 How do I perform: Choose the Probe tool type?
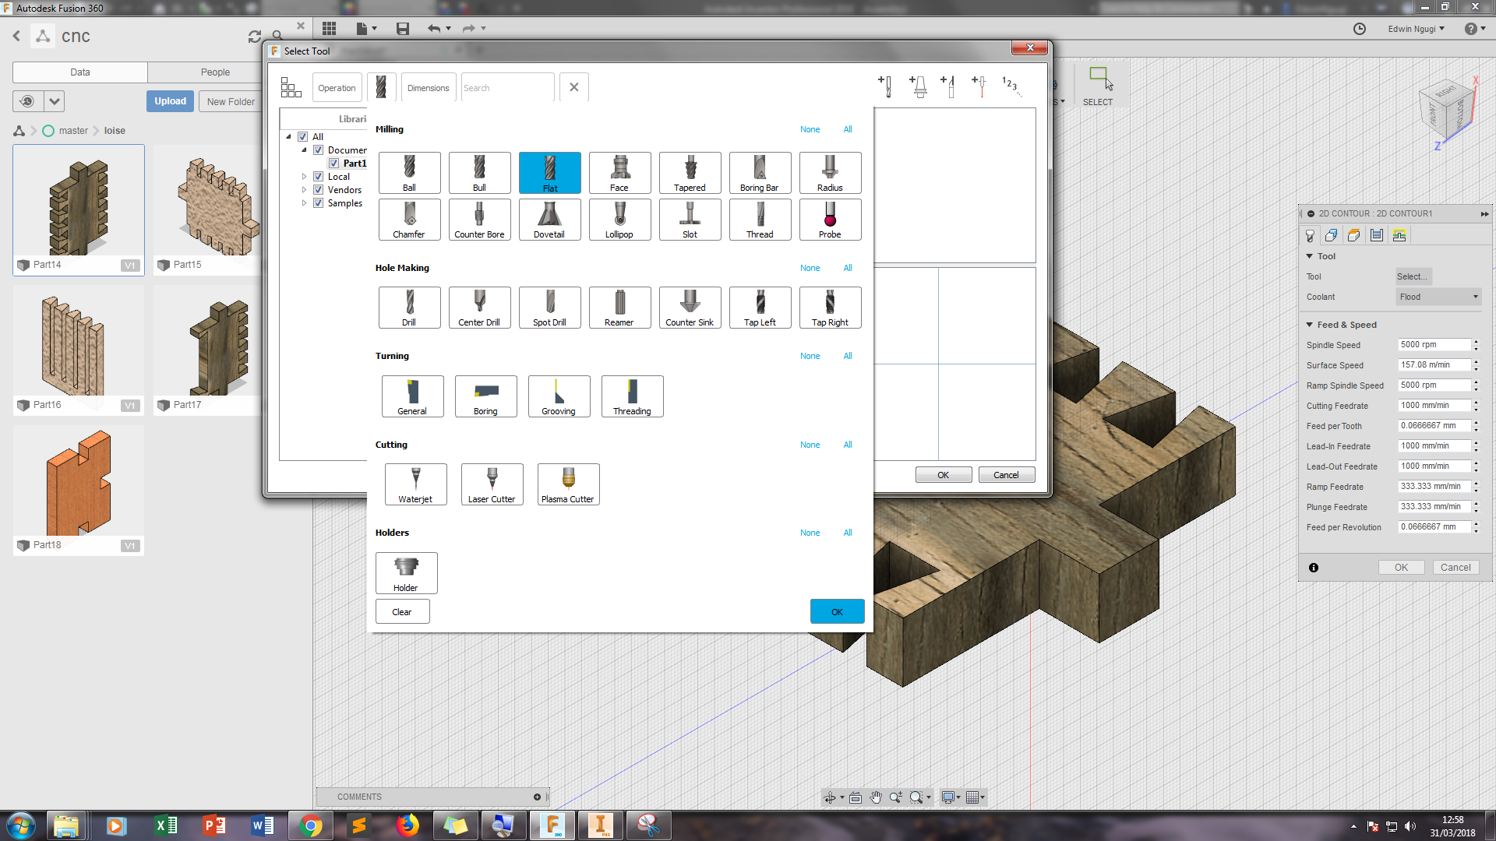[830, 220]
